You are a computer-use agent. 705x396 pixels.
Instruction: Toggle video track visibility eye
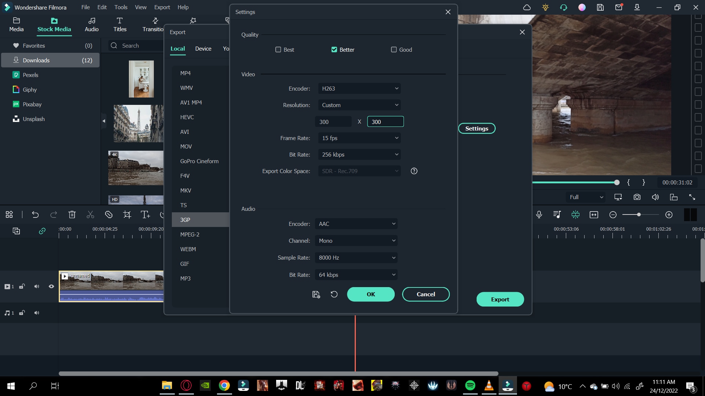click(x=51, y=287)
